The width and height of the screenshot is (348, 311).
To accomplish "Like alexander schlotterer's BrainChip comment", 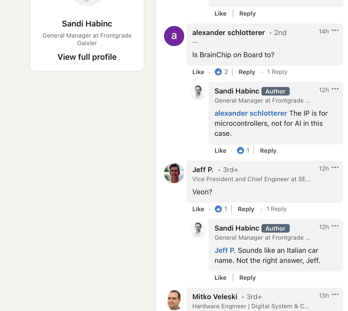I will 198,72.
